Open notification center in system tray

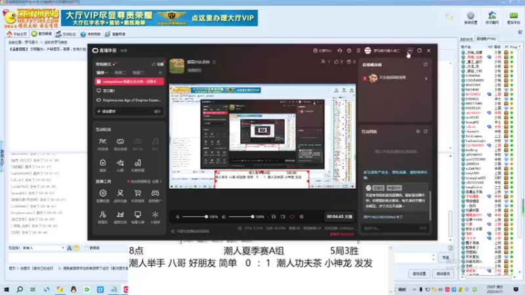[x=516, y=289]
